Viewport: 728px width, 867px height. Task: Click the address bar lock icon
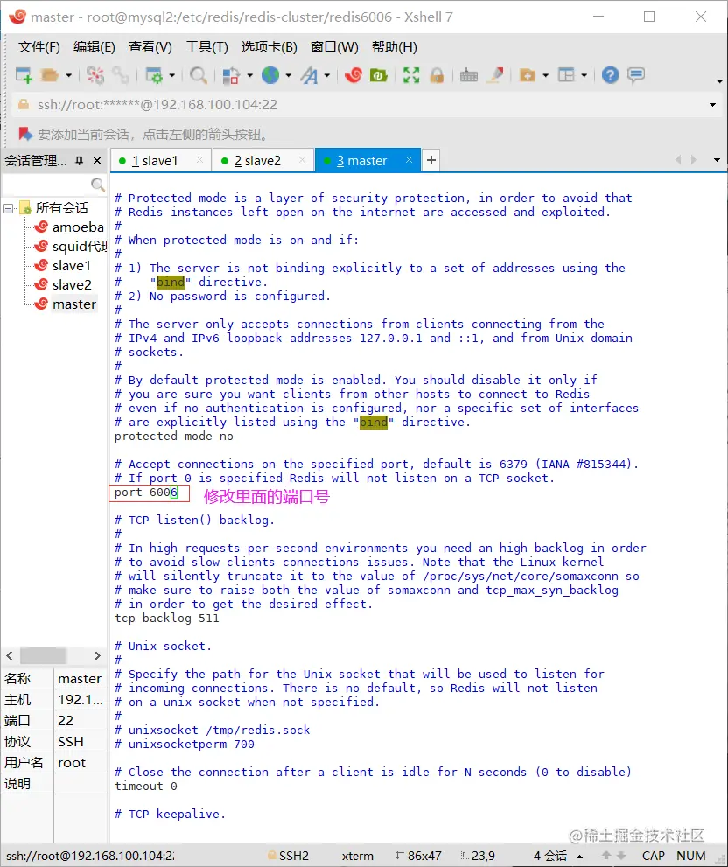click(x=24, y=104)
